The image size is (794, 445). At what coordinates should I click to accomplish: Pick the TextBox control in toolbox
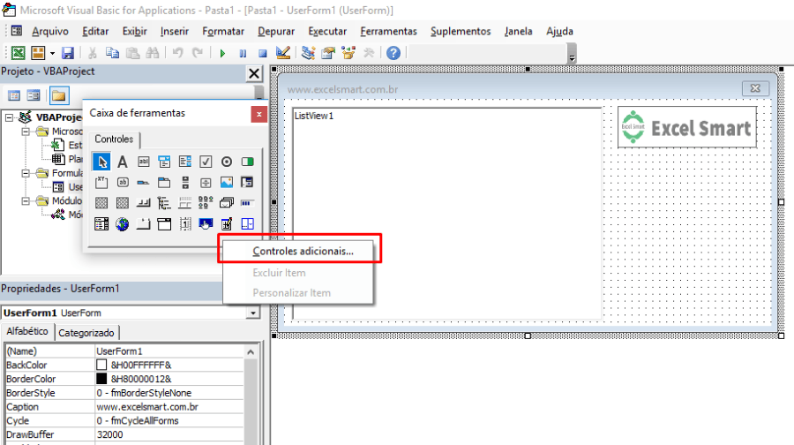[143, 162]
